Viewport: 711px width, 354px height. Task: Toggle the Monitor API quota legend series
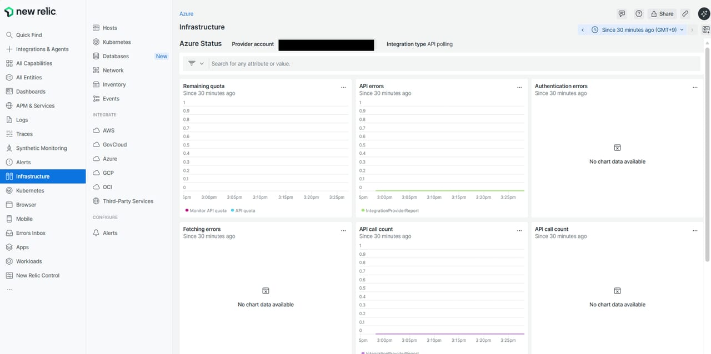click(206, 211)
